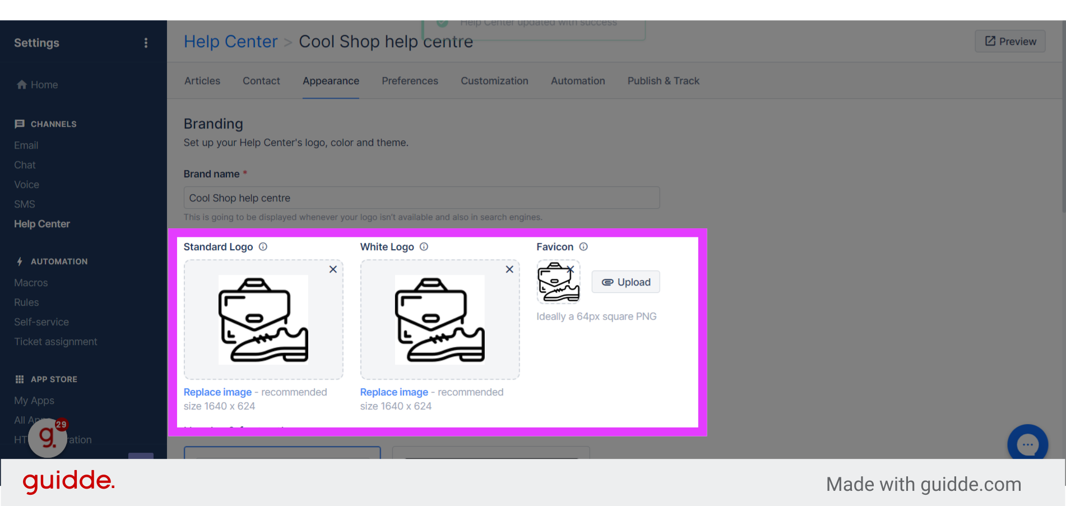Open Voice channel settings
Screen dimensions: 1066x506
(x=26, y=185)
